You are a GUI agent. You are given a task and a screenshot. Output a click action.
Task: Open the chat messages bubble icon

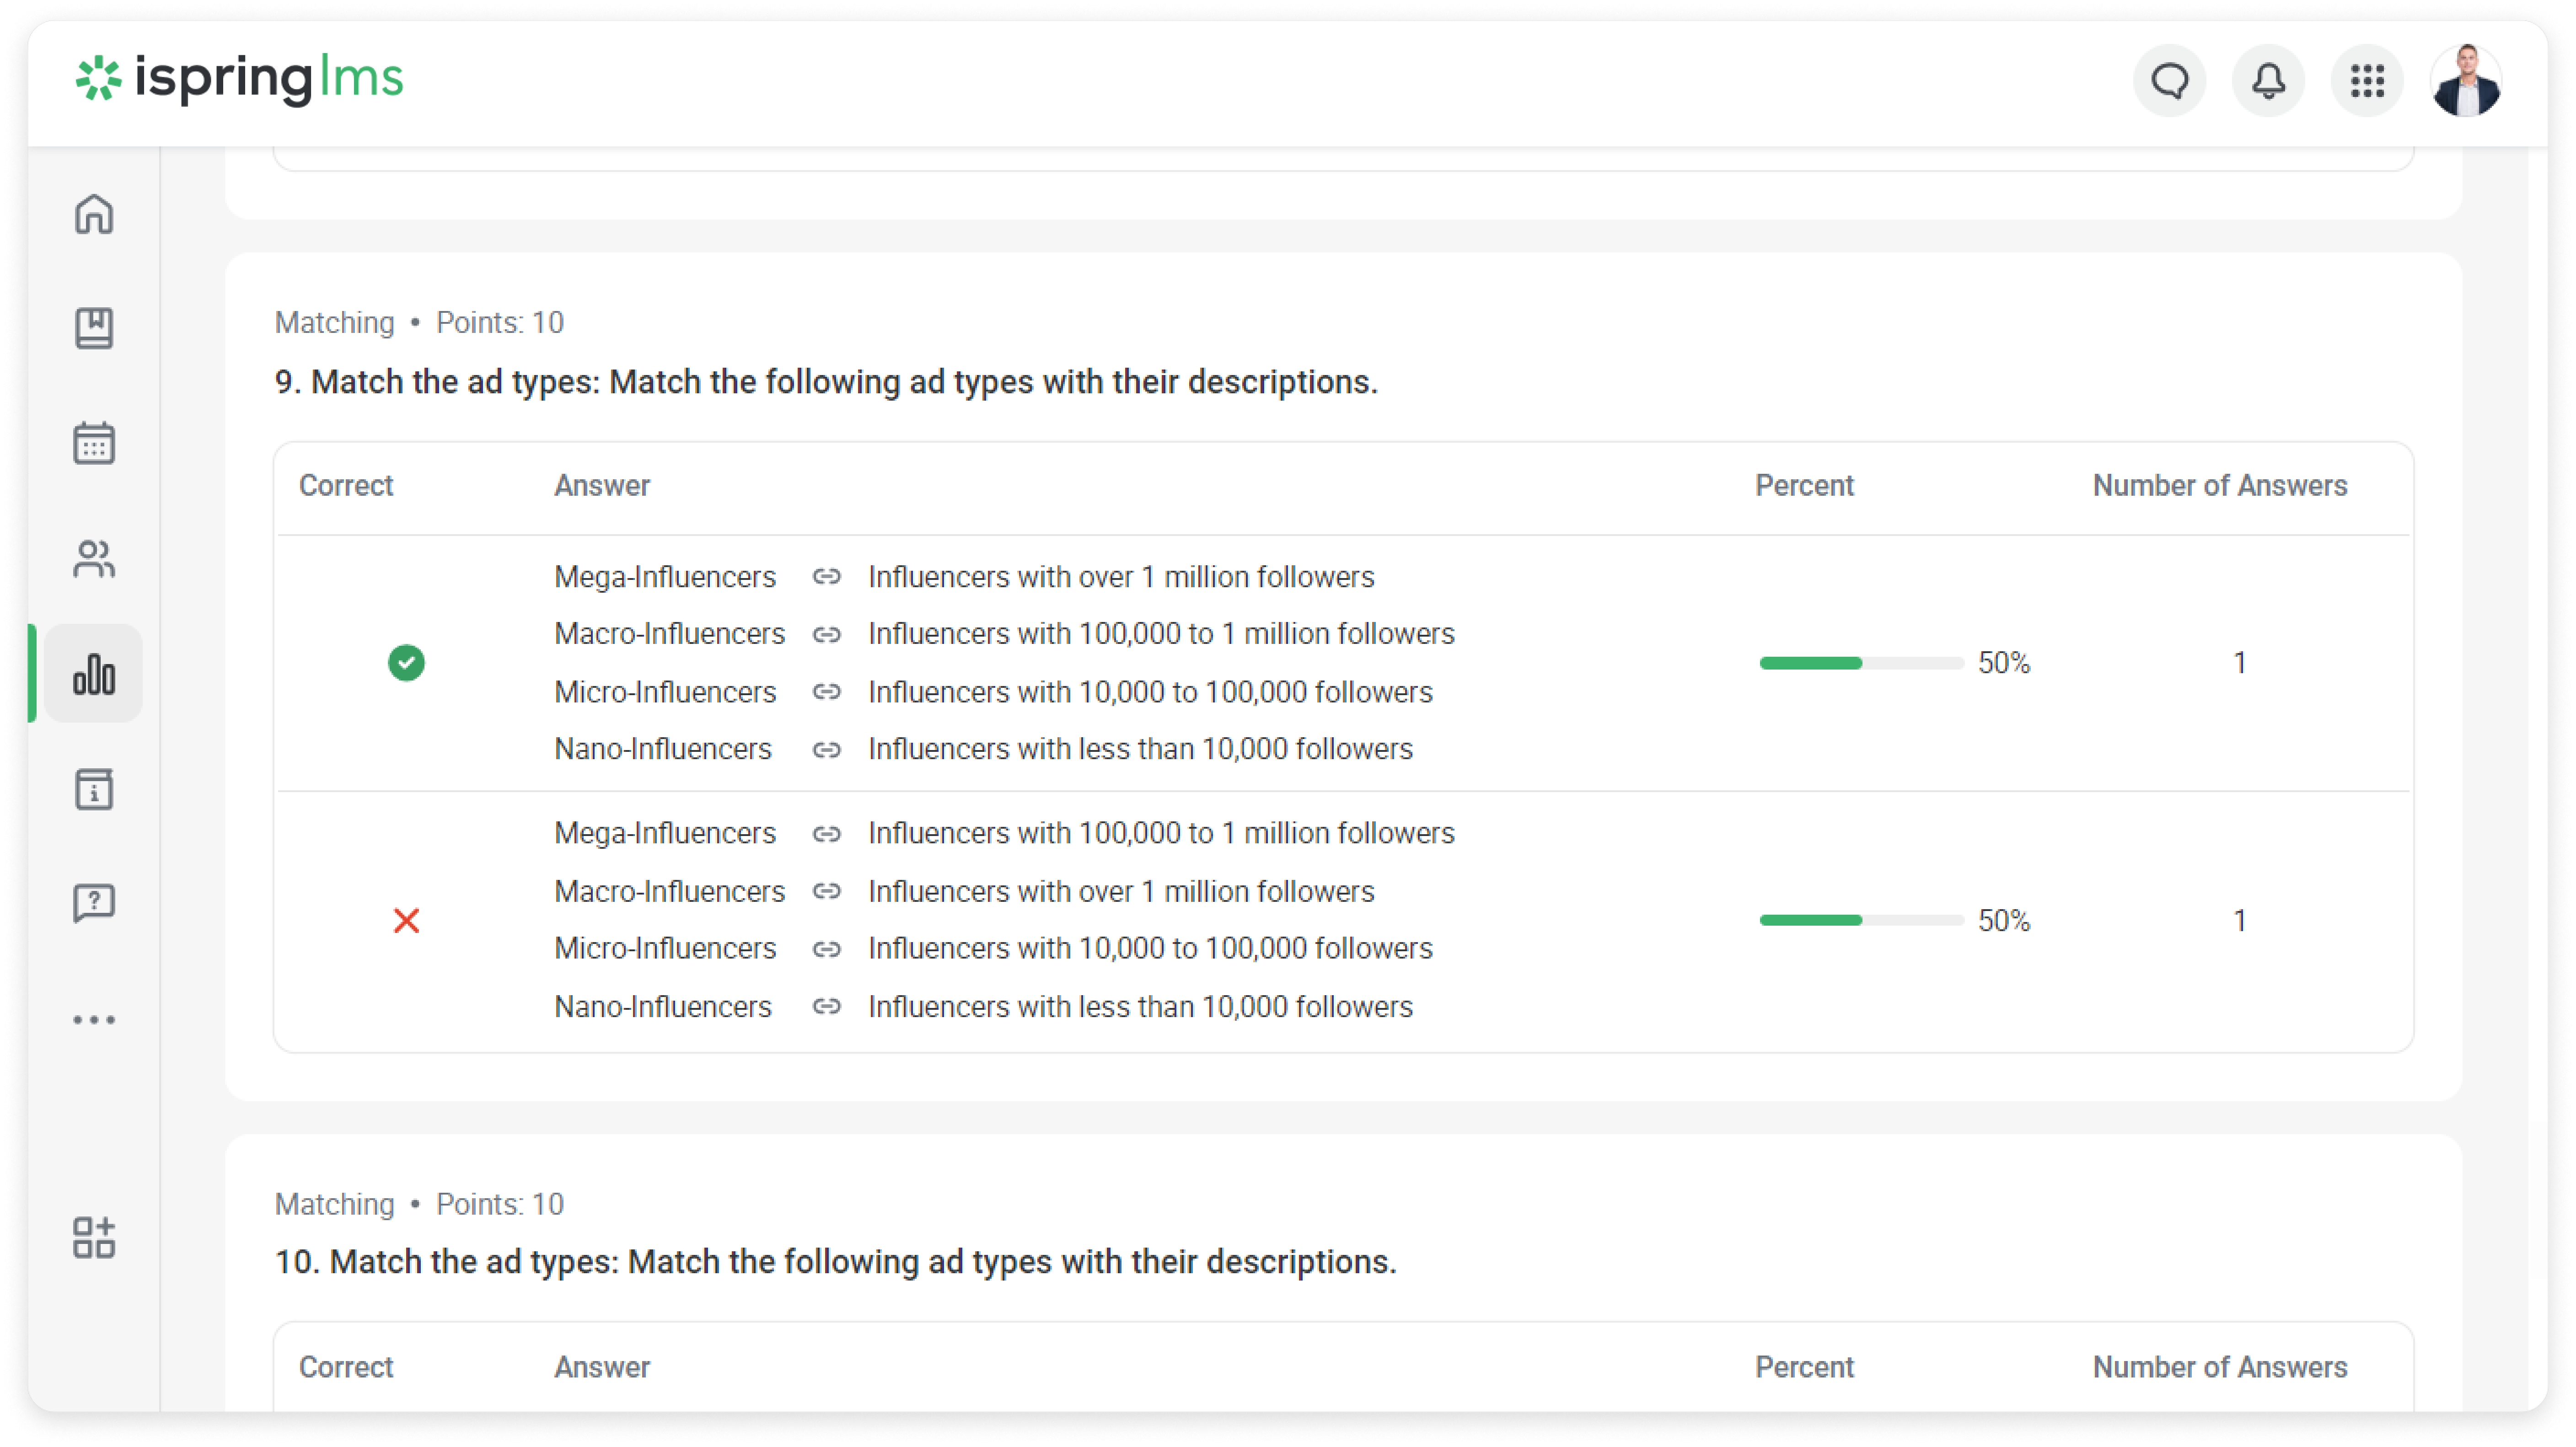(2169, 81)
